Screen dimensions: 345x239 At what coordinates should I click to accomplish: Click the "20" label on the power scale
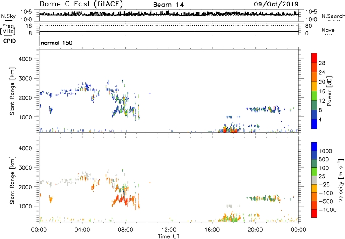pyautogui.click(x=322, y=82)
